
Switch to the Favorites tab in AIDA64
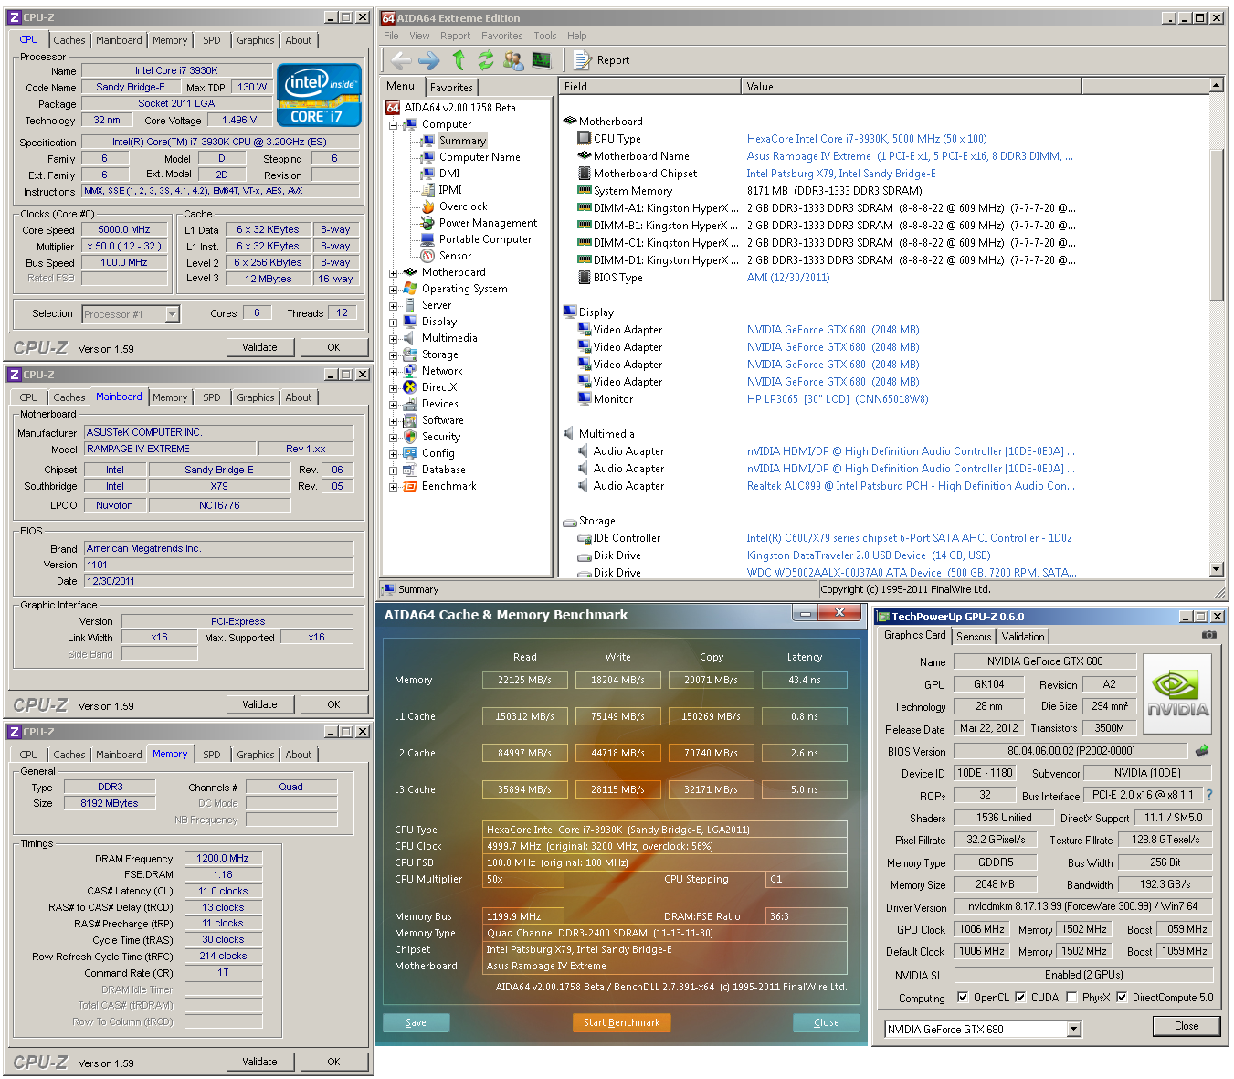451,88
